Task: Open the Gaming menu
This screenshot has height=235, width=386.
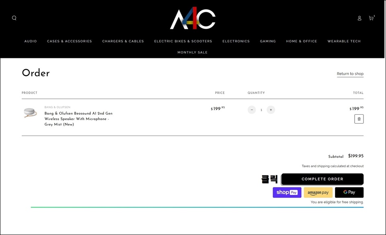Action: click(x=268, y=41)
